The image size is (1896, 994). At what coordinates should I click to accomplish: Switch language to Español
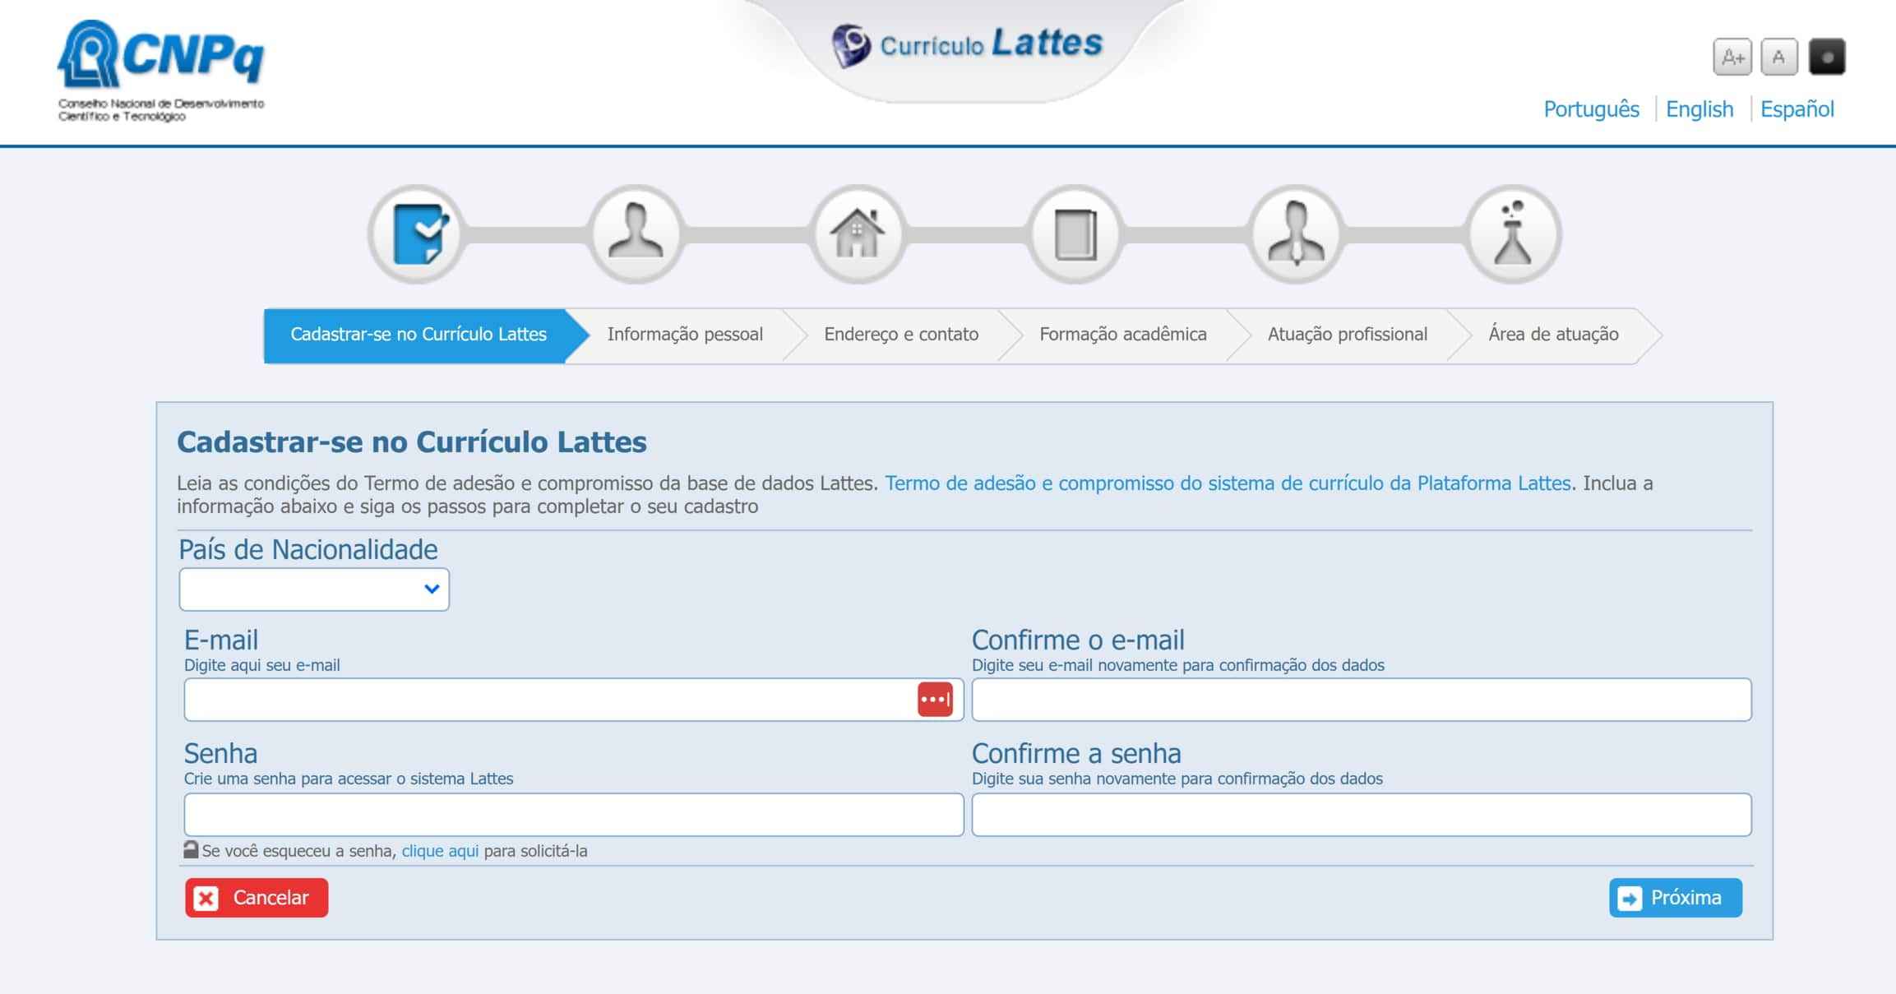click(1797, 109)
